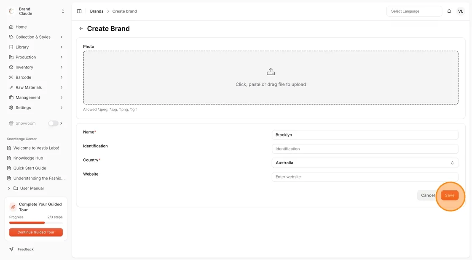Click the Management briefcase icon
Screen dimensions: 472x260
click(11, 97)
